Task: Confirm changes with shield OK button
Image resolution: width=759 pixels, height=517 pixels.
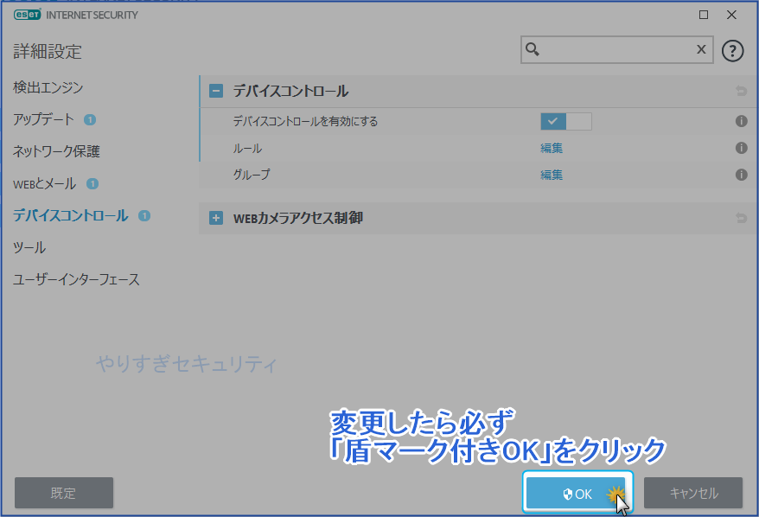Action: click(577, 493)
